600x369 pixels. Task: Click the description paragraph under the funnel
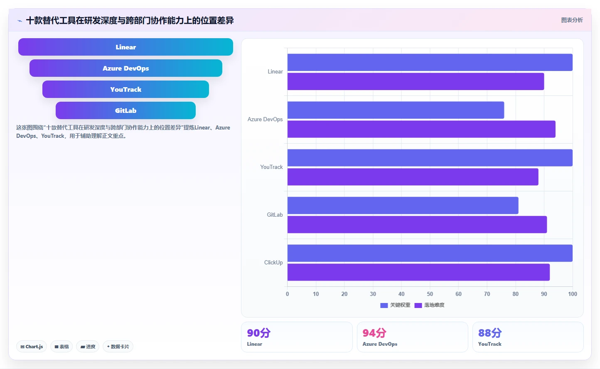click(123, 132)
